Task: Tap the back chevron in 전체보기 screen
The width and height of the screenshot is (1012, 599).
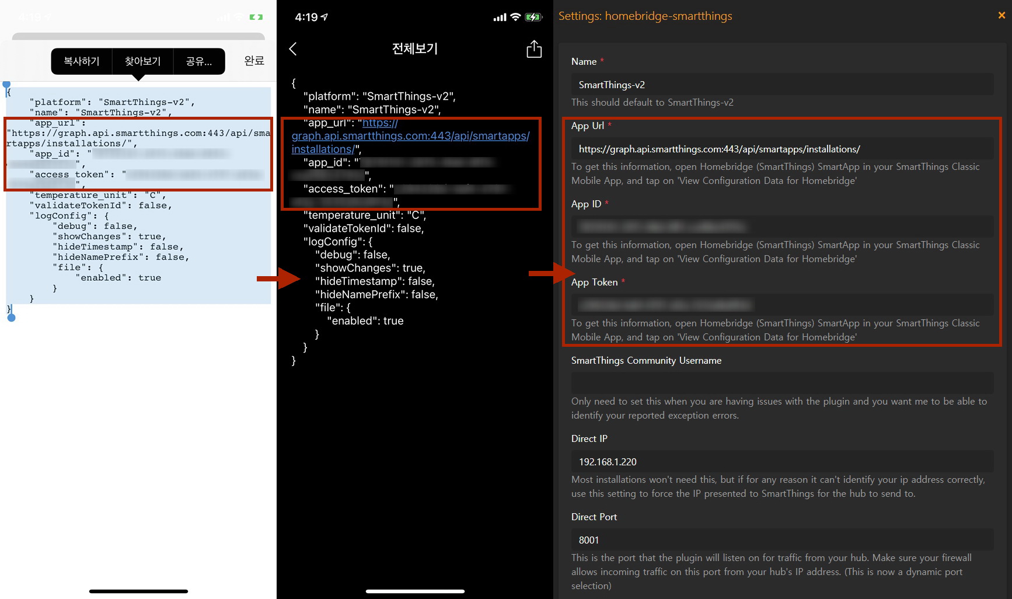Action: click(x=293, y=49)
